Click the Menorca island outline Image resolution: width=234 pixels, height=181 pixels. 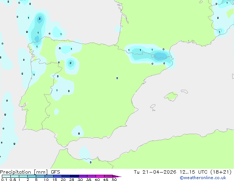point(184,91)
